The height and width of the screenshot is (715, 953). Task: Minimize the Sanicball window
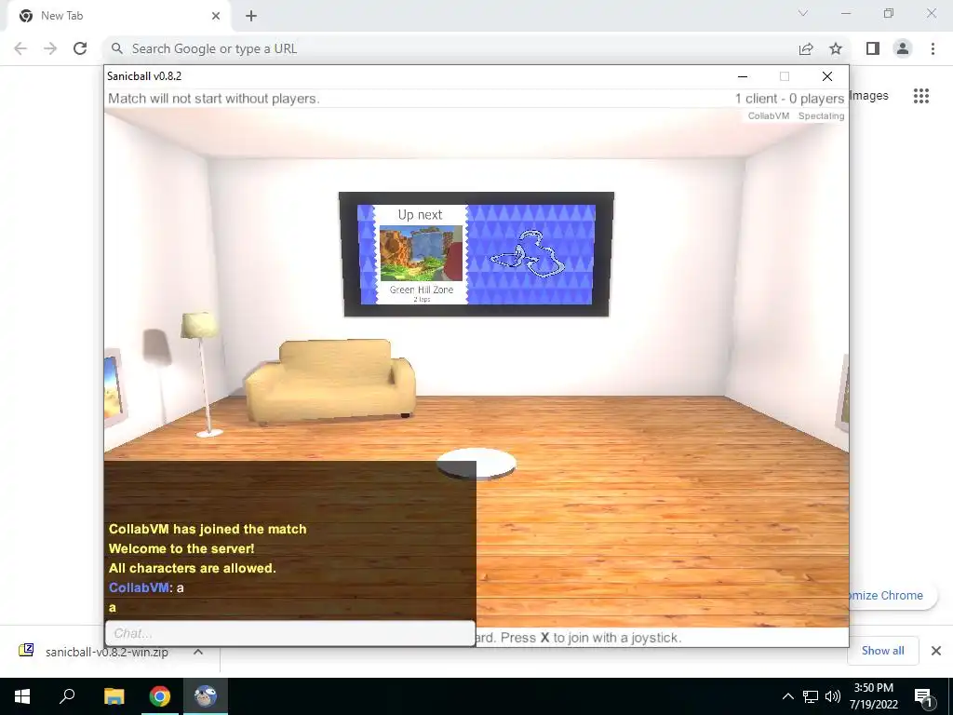click(742, 76)
